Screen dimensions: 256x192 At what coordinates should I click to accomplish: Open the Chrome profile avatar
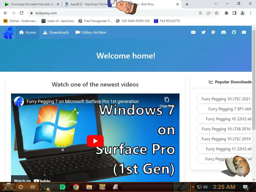(242, 13)
